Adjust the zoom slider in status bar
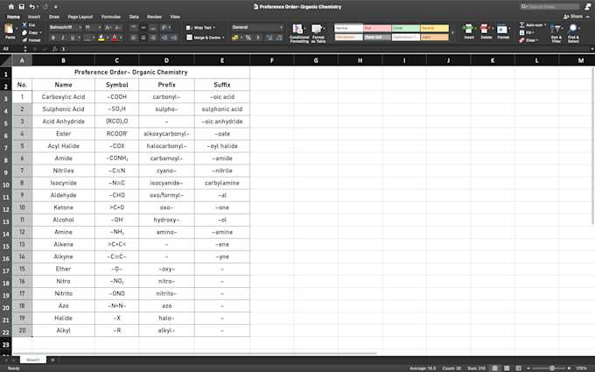Viewport: 595px width, 372px height. pyautogui.click(x=552, y=368)
